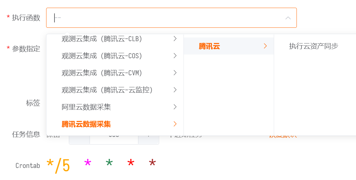Select 阿里云数据采集 in the list
This screenshot has height=180, width=356.
click(x=86, y=107)
